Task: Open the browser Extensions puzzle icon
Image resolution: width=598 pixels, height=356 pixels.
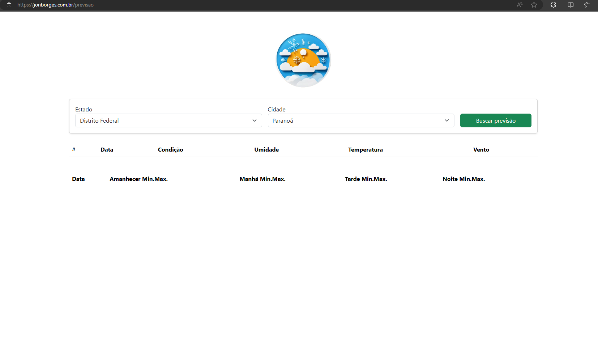Action: [x=553, y=5]
